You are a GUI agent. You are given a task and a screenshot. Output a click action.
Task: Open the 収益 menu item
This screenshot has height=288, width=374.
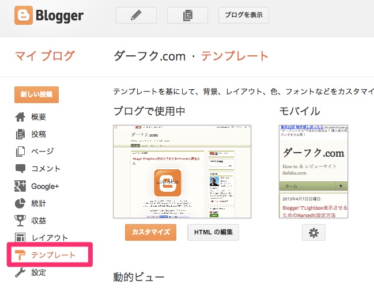pos(39,221)
